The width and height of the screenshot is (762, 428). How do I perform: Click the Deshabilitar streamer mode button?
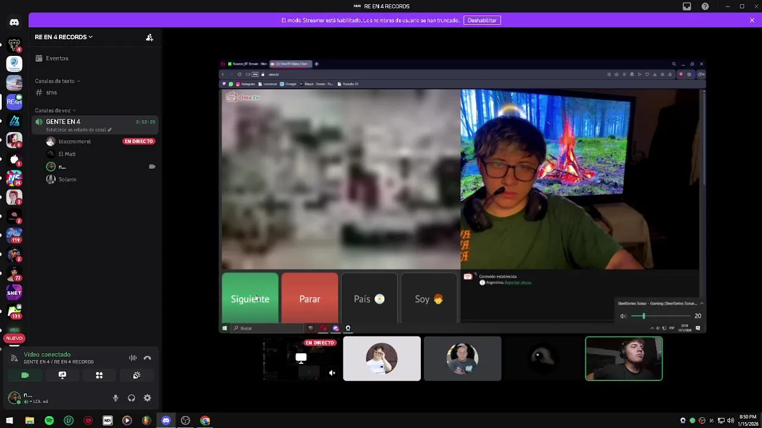[x=482, y=20]
